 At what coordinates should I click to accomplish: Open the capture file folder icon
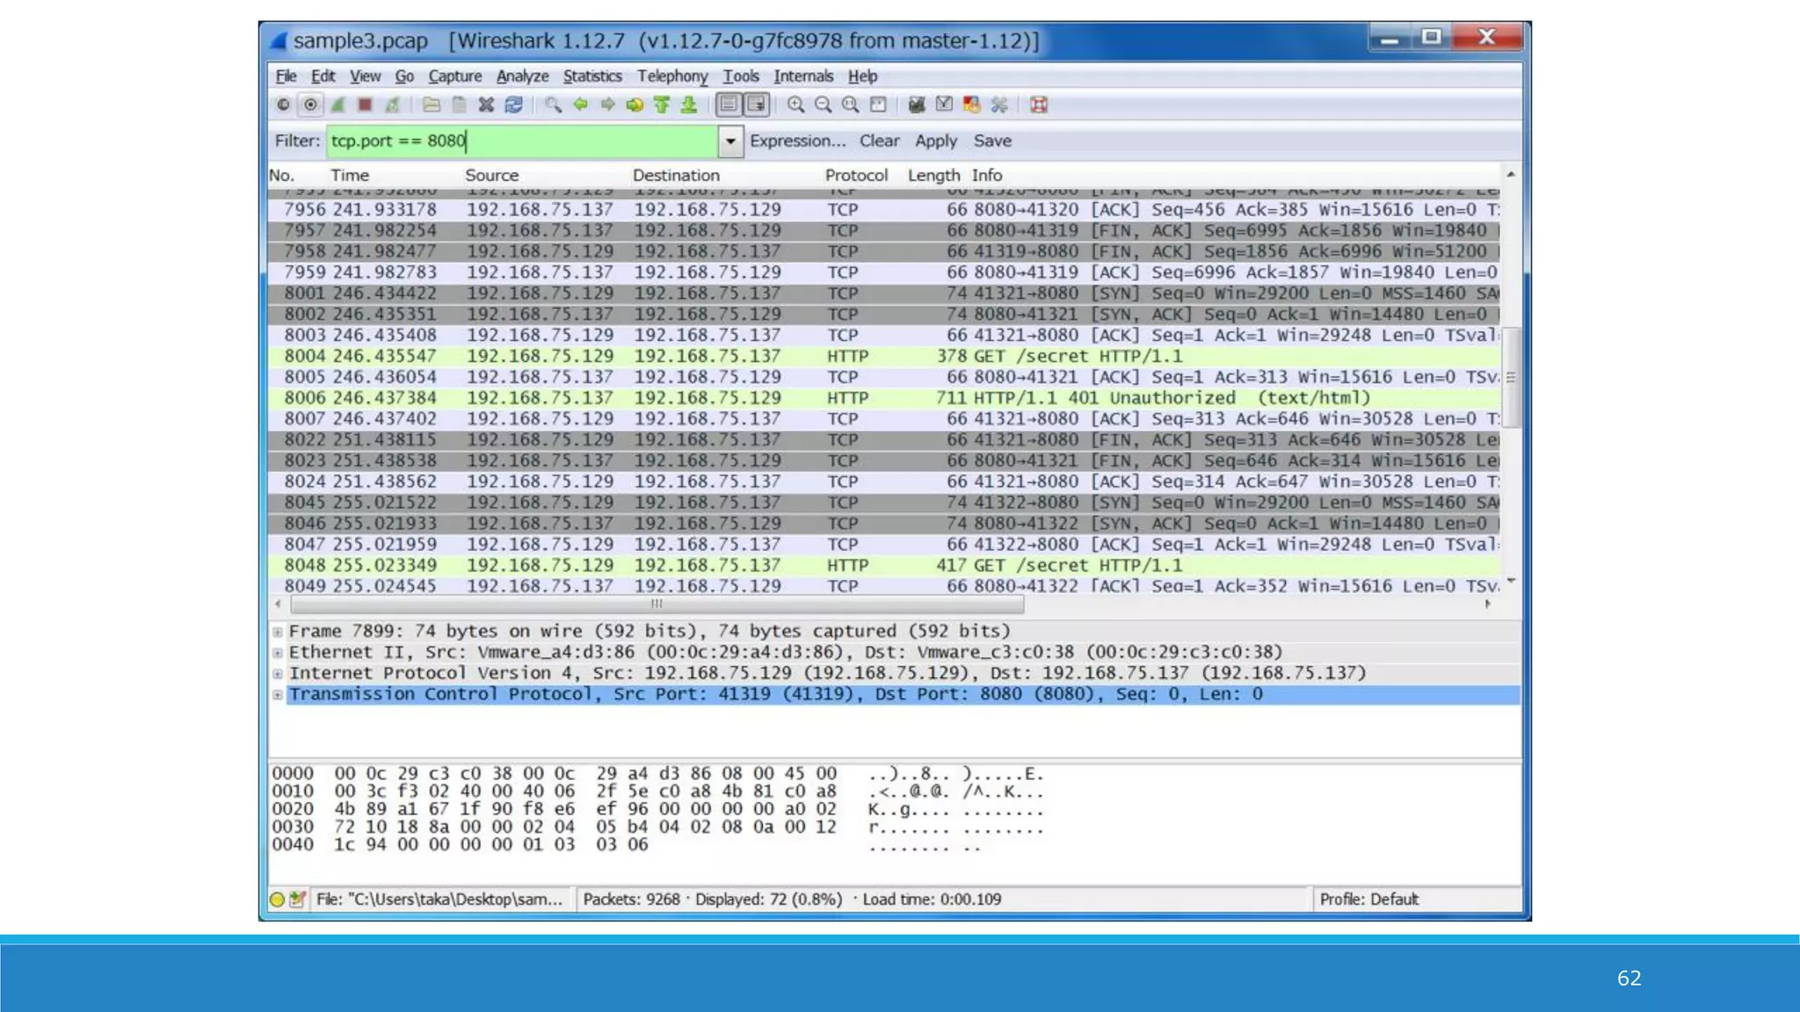[431, 105]
